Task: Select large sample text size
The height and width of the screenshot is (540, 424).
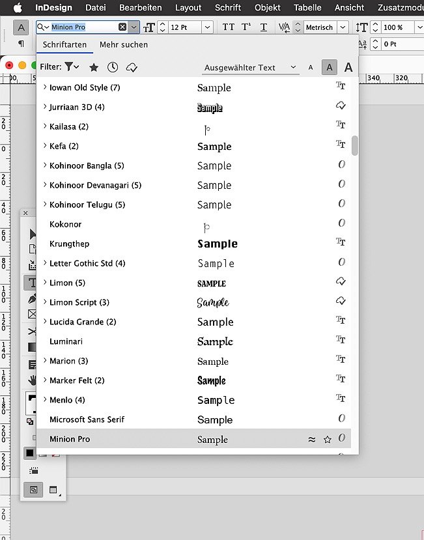Action: pos(348,67)
